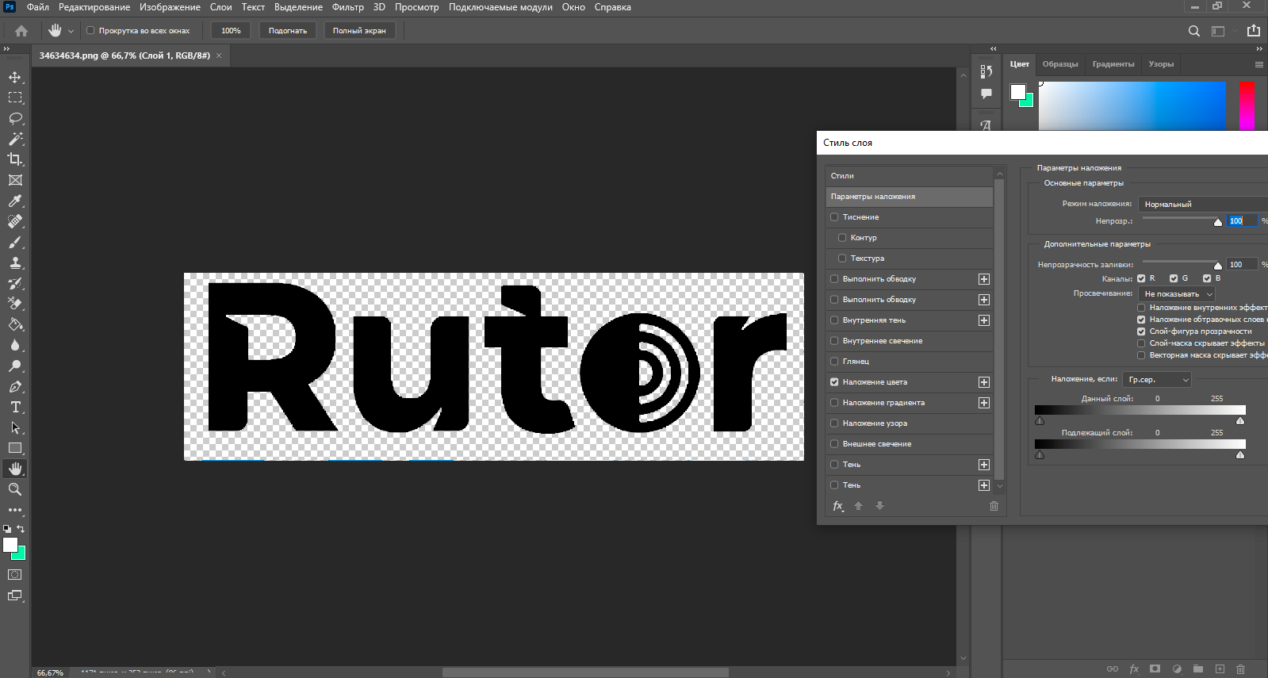Select the Move tool
The width and height of the screenshot is (1268, 678).
15,77
